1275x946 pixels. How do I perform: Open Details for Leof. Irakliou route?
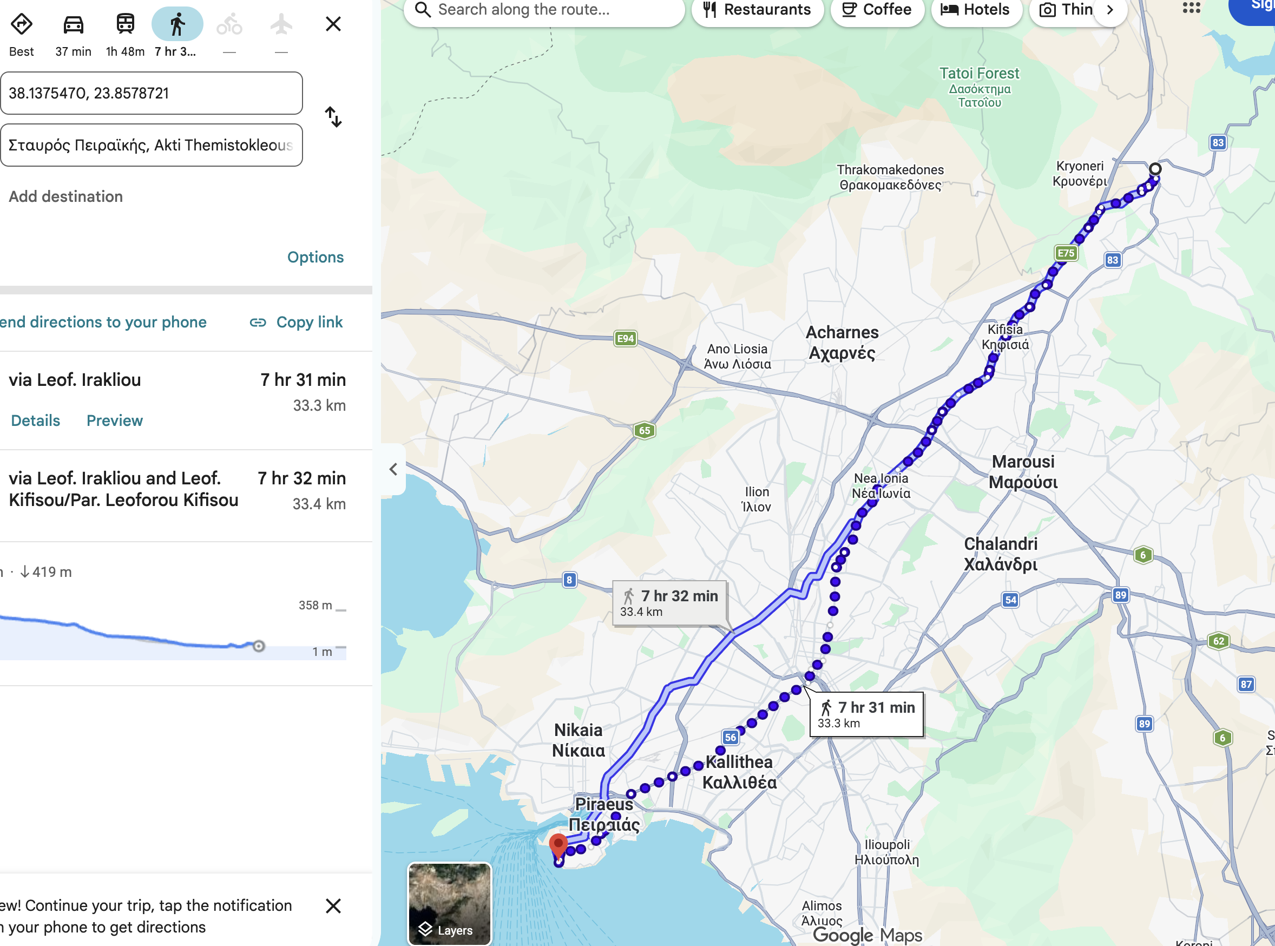tap(36, 421)
